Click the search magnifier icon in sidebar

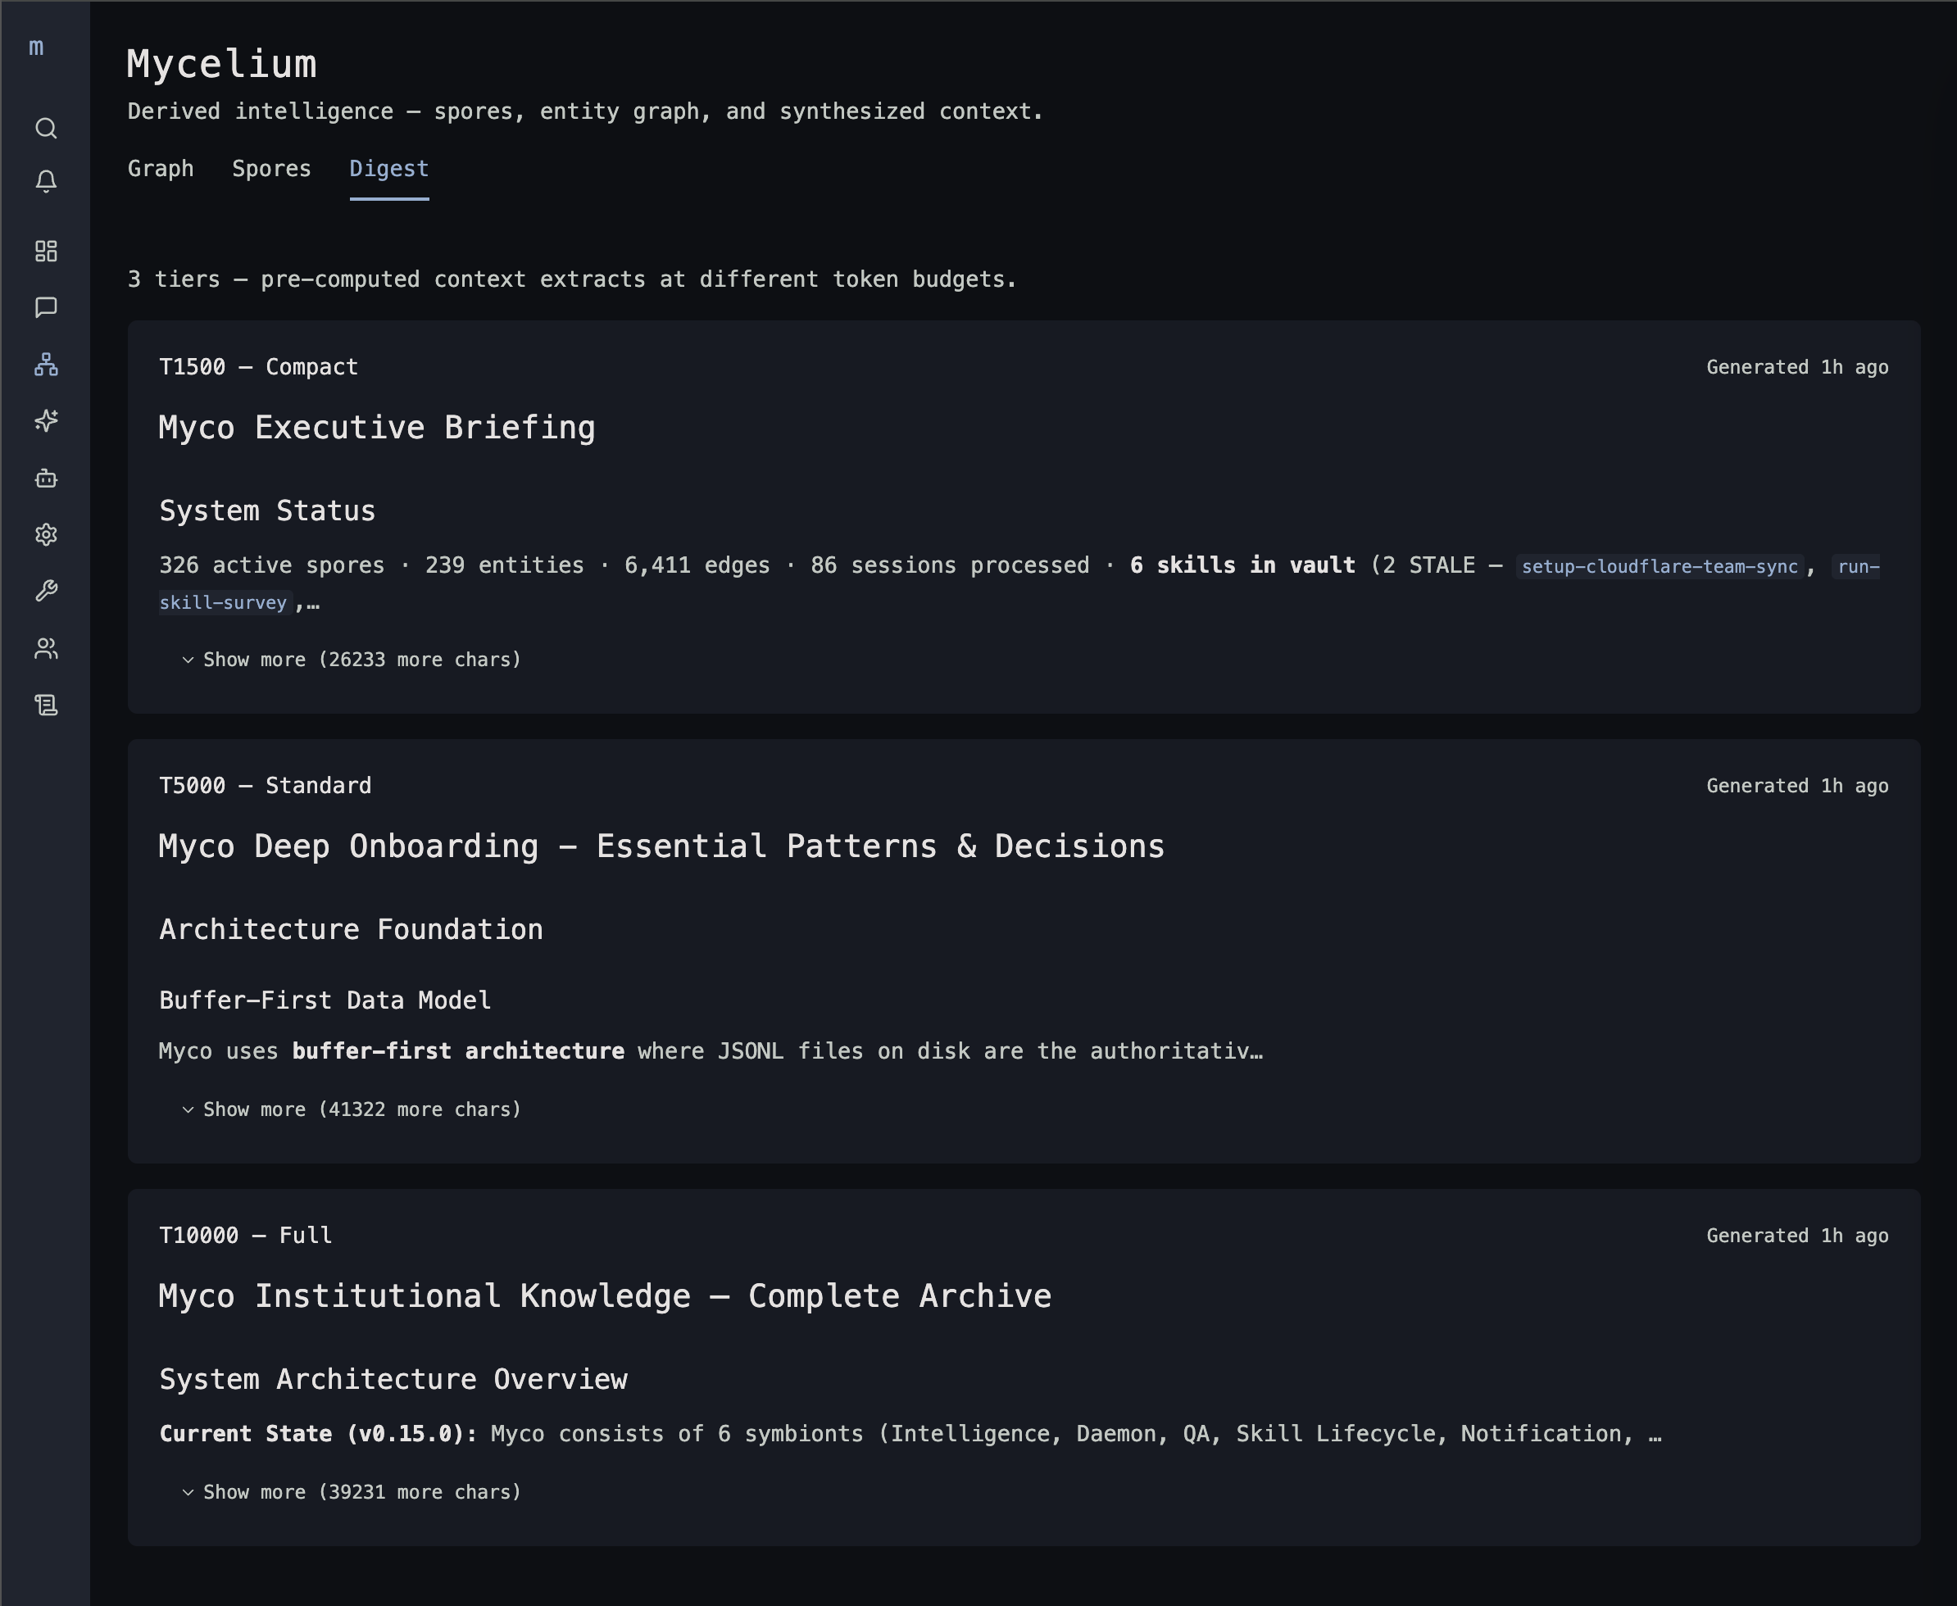(x=45, y=128)
